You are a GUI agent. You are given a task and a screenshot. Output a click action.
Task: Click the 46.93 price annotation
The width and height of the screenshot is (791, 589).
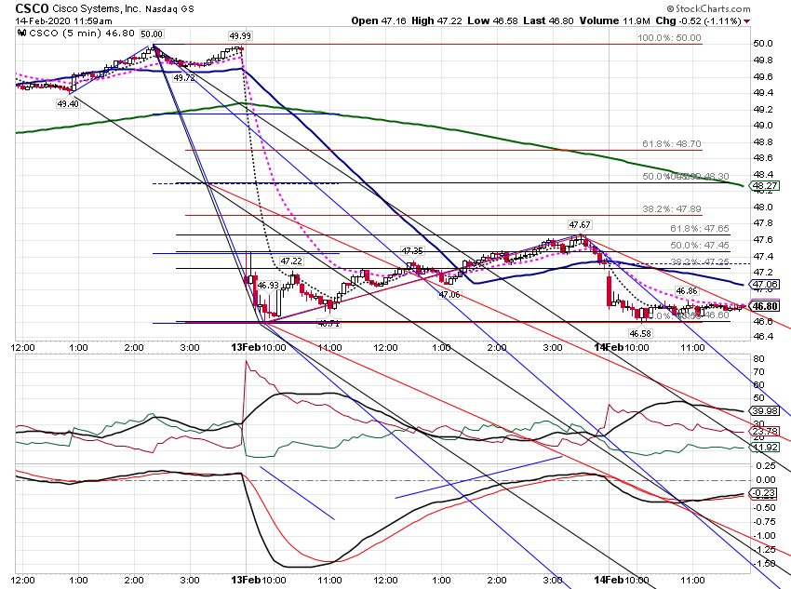click(x=268, y=286)
